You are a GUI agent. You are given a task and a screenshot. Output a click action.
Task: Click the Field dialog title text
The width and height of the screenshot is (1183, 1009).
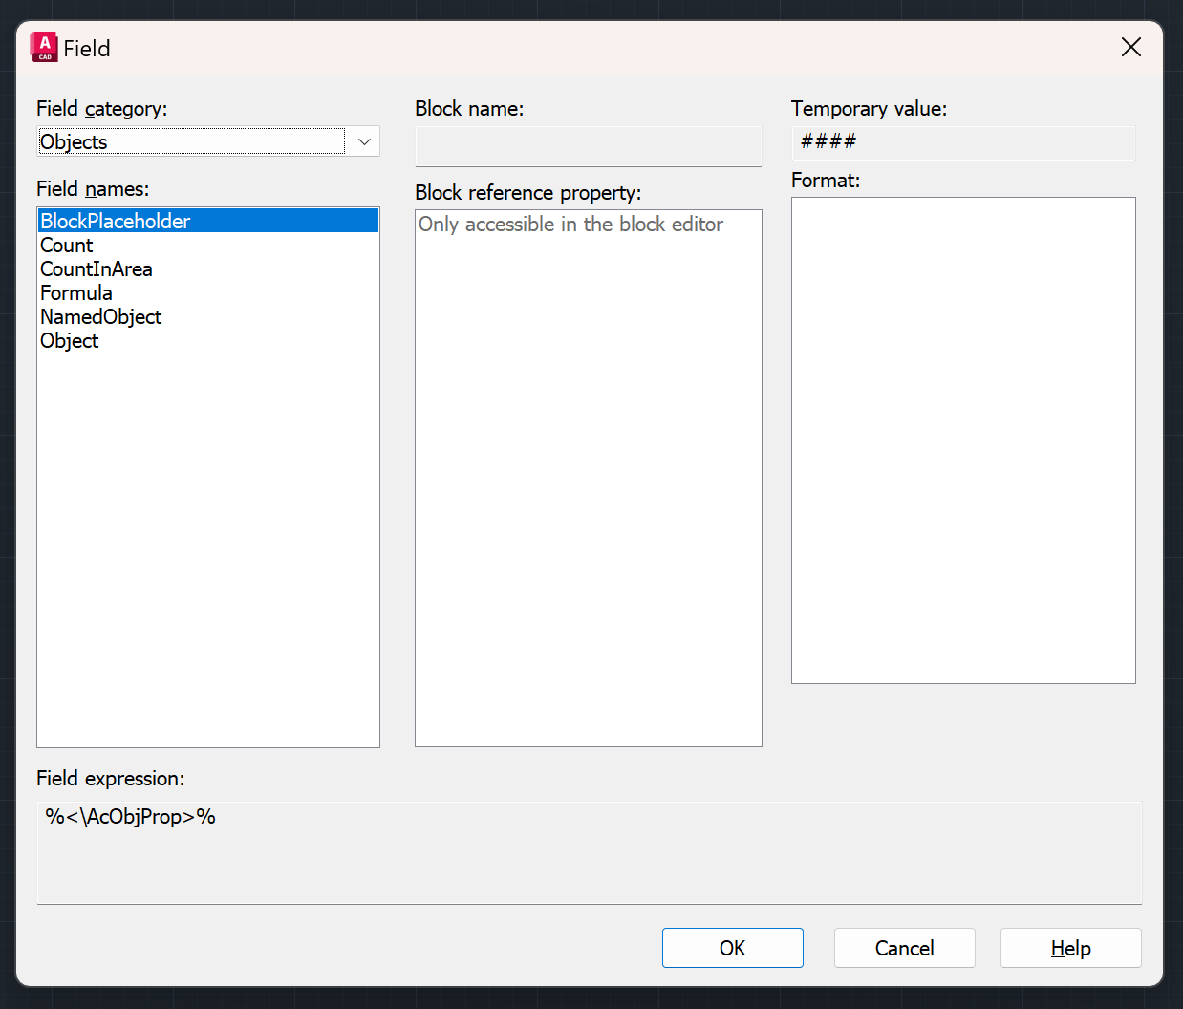(x=87, y=49)
